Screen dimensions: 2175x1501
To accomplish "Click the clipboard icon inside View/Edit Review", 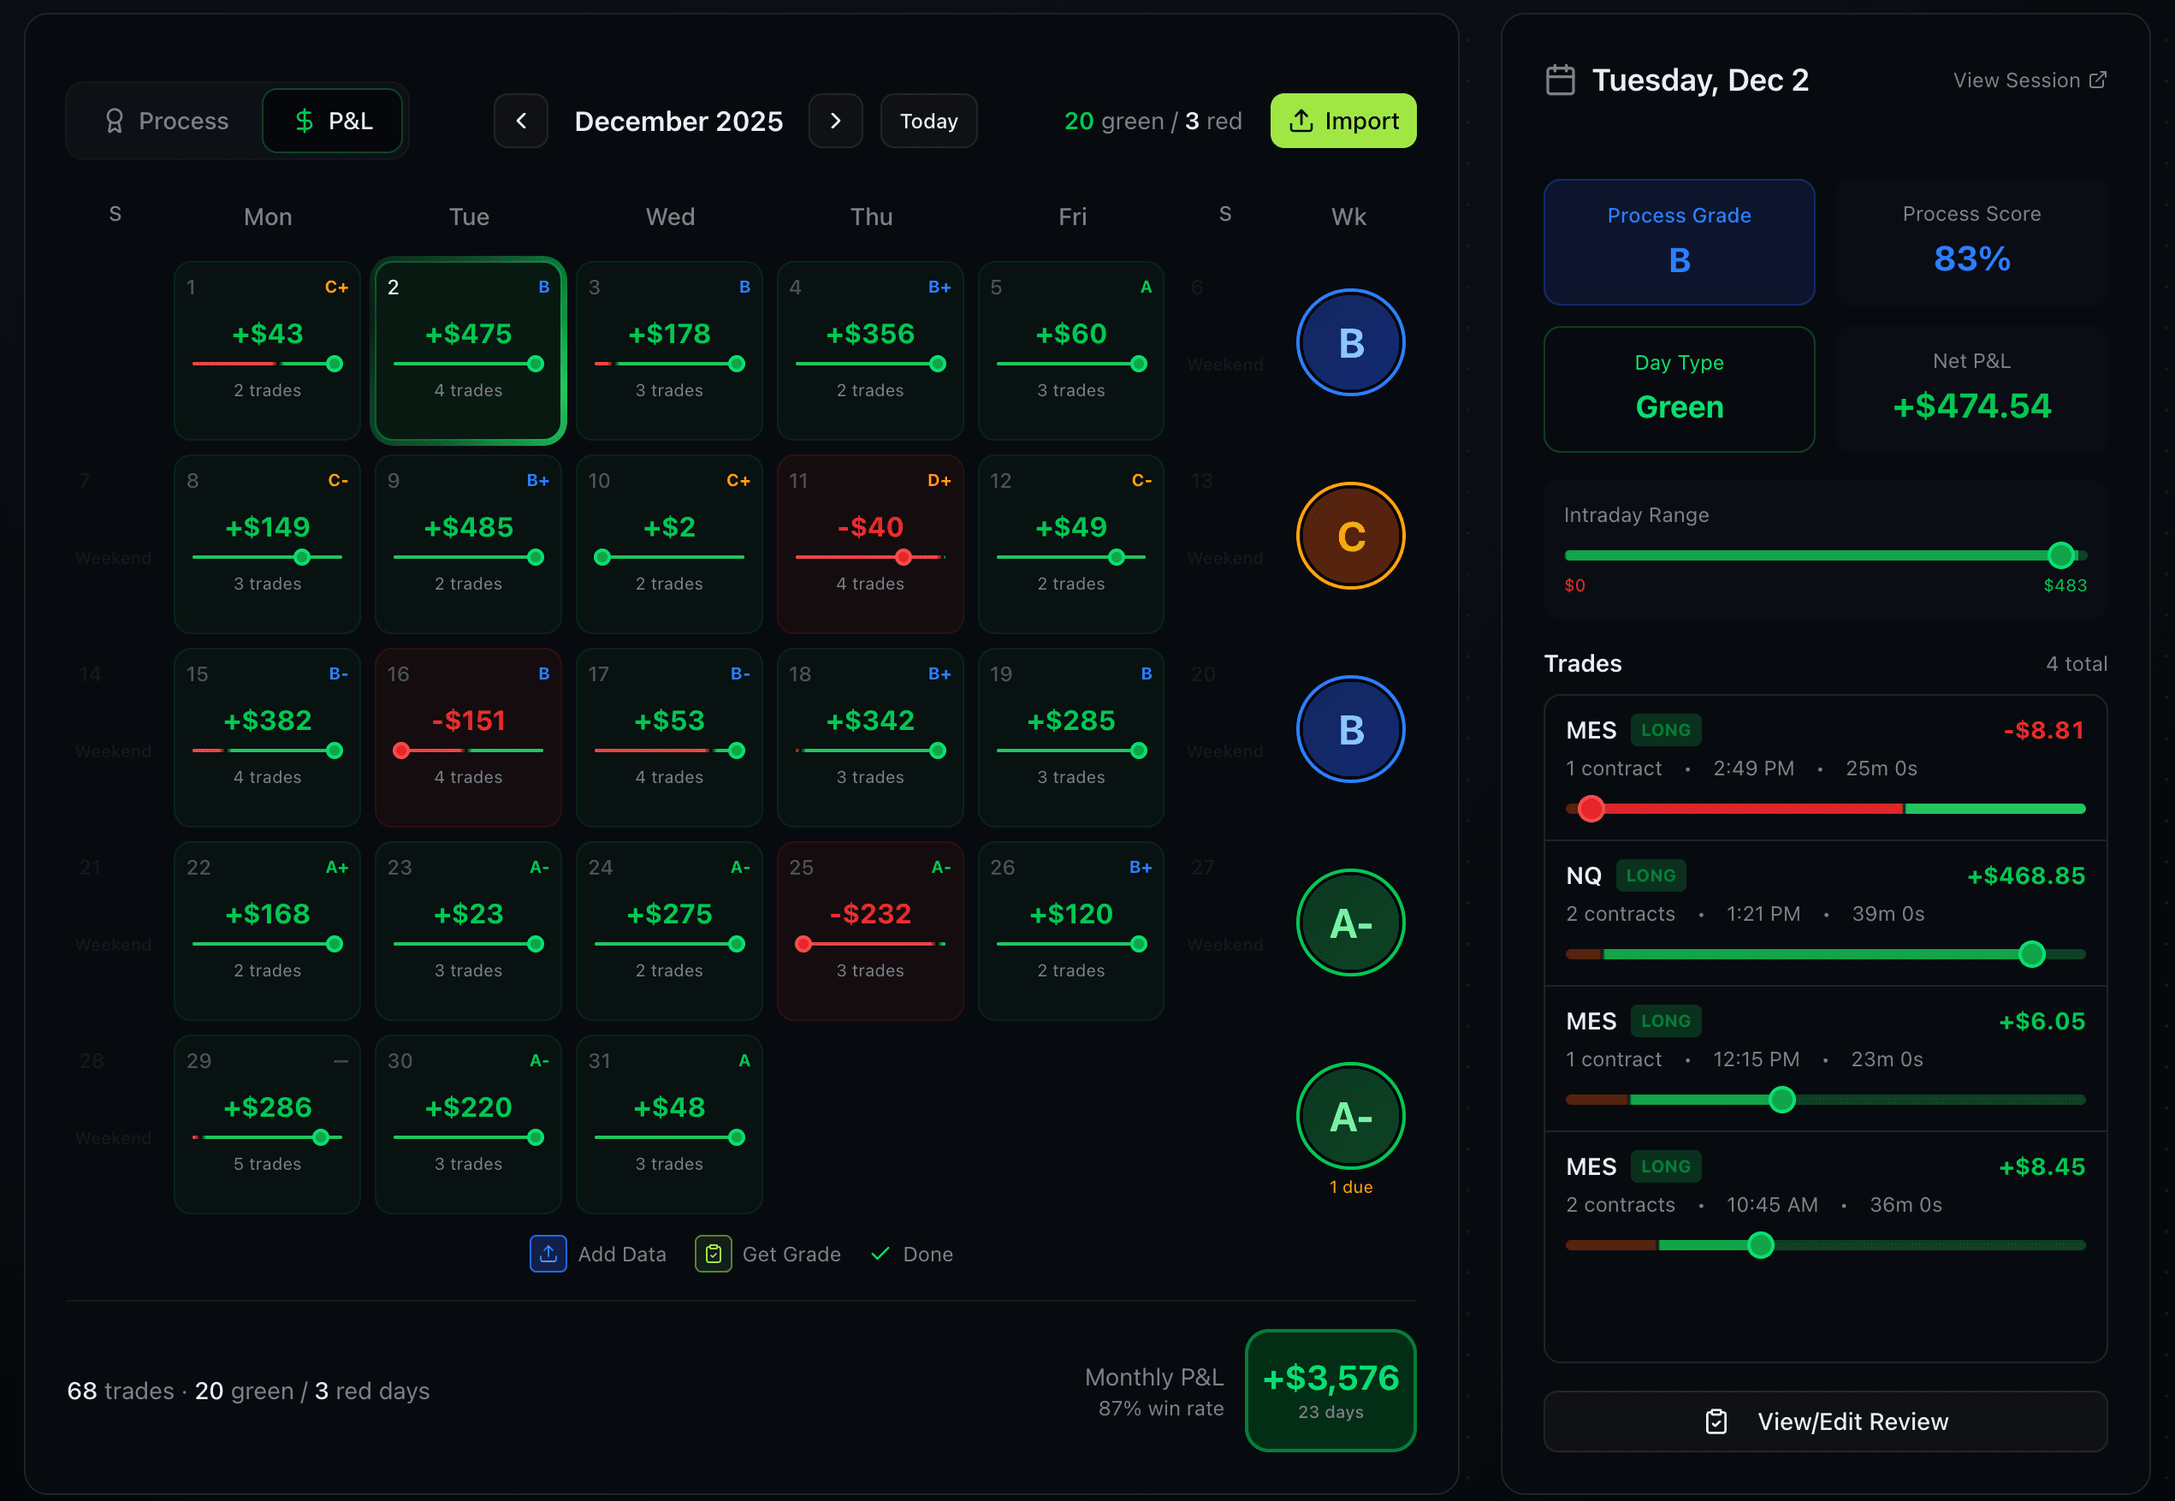I will click(x=1717, y=1421).
